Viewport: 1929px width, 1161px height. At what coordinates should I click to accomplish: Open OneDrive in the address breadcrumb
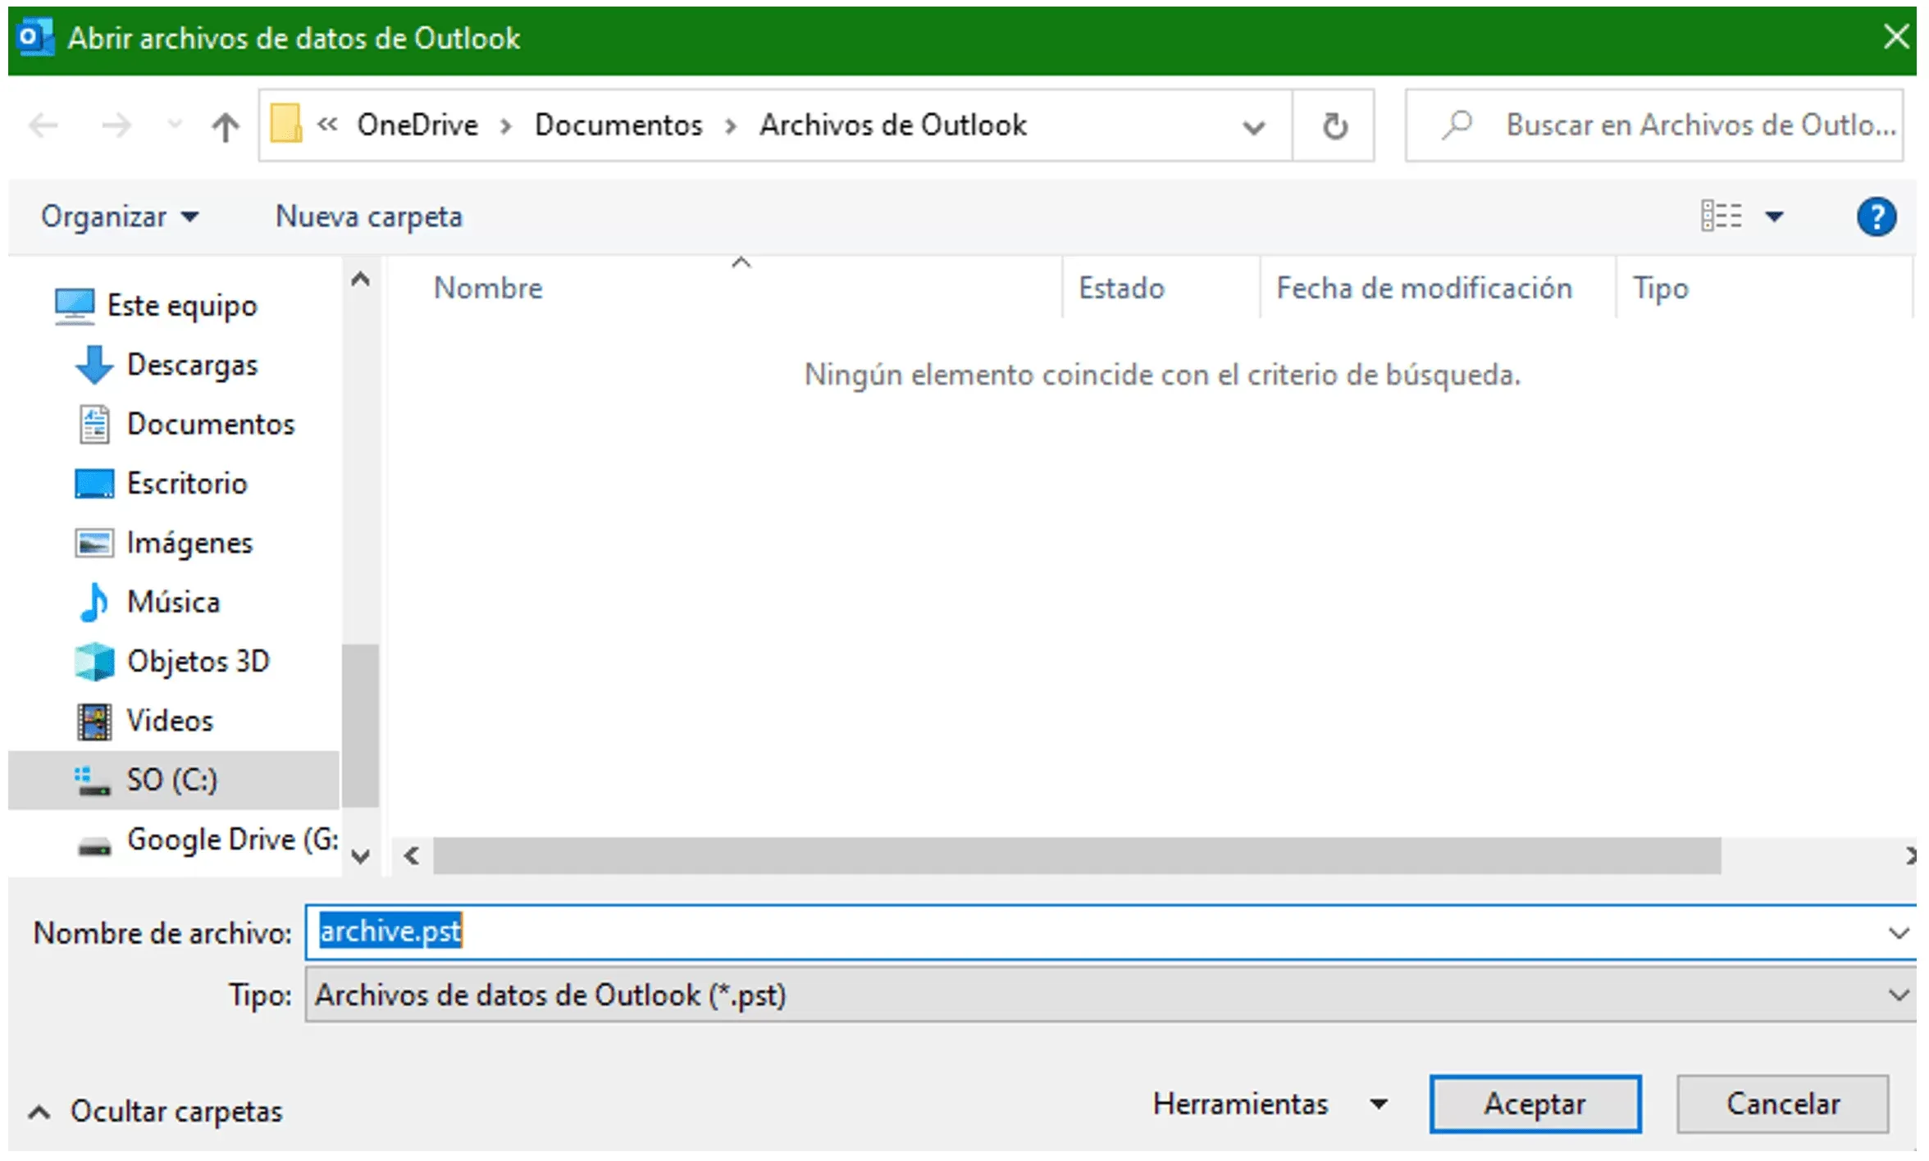point(417,125)
